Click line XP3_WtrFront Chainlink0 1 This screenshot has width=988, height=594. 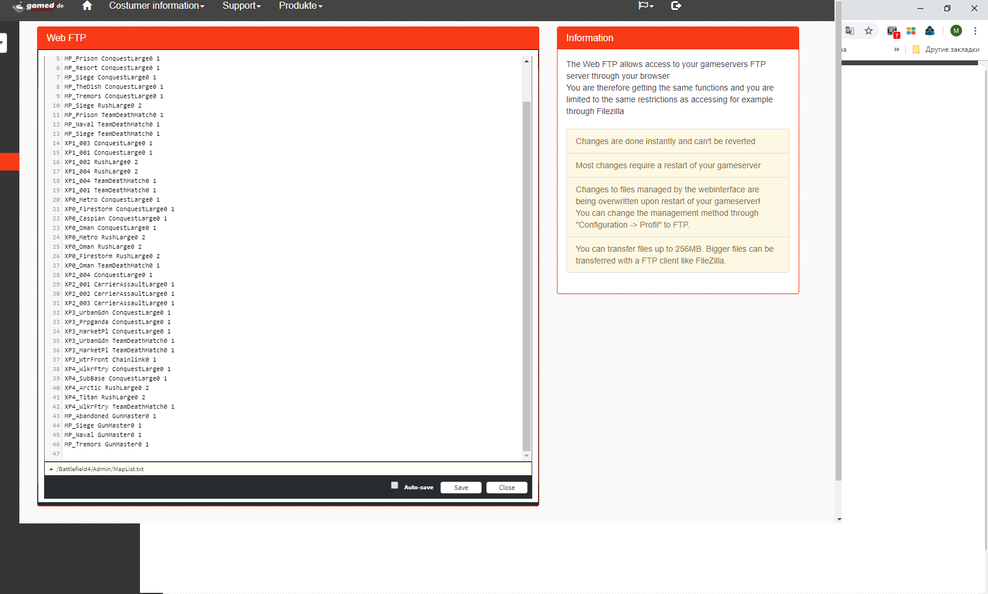(110, 360)
